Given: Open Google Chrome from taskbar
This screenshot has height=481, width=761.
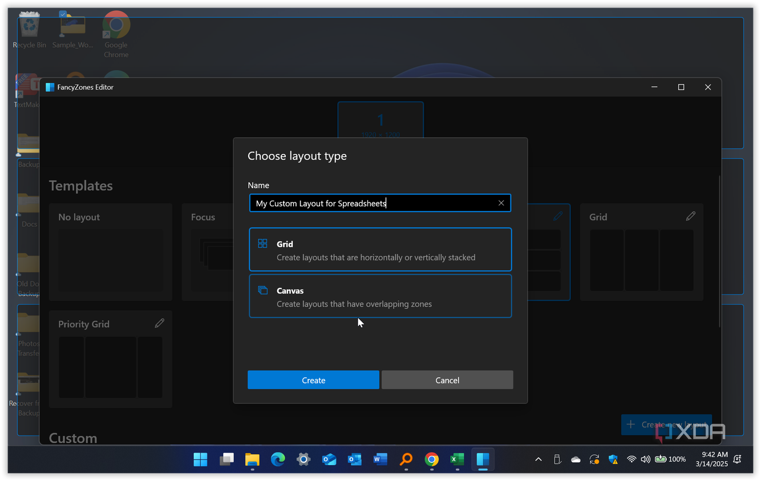Looking at the screenshot, I should click(432, 459).
